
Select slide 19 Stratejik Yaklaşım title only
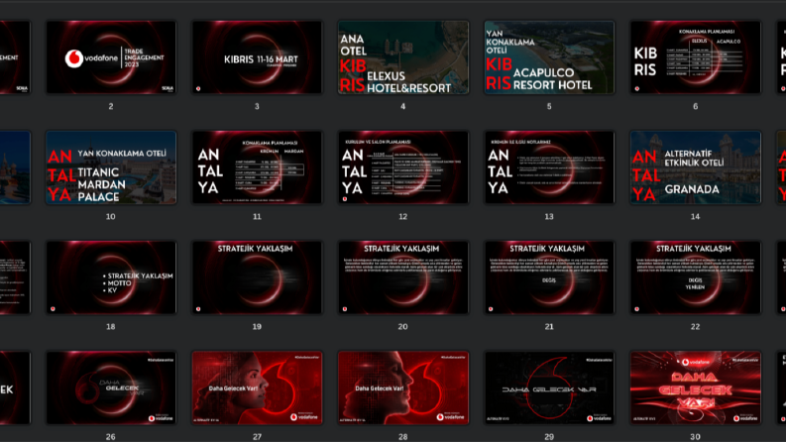click(x=257, y=277)
